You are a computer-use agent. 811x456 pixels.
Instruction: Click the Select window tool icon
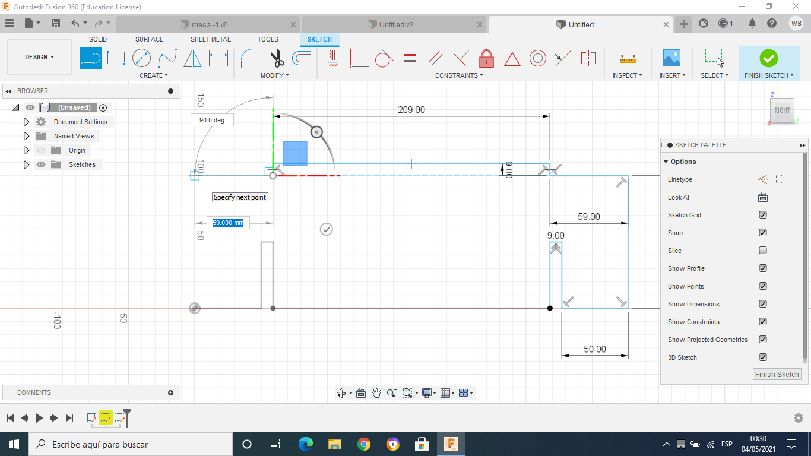(714, 58)
